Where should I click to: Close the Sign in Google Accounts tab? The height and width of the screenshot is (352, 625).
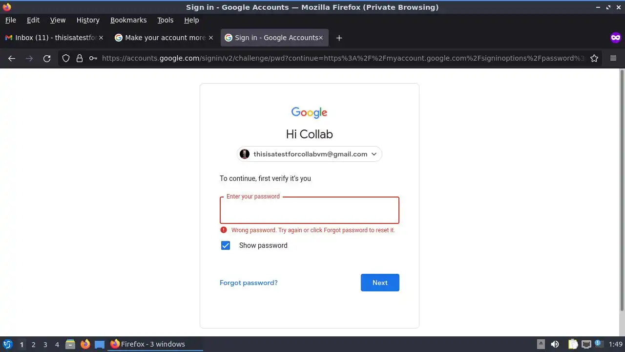coord(321,38)
